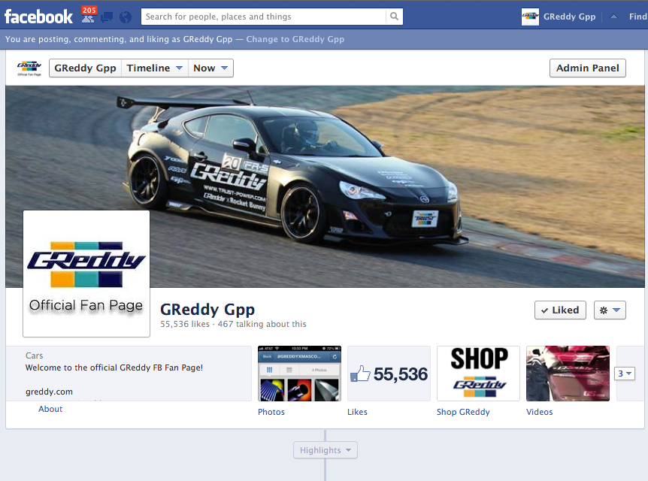Toggle the Liked button

(560, 310)
